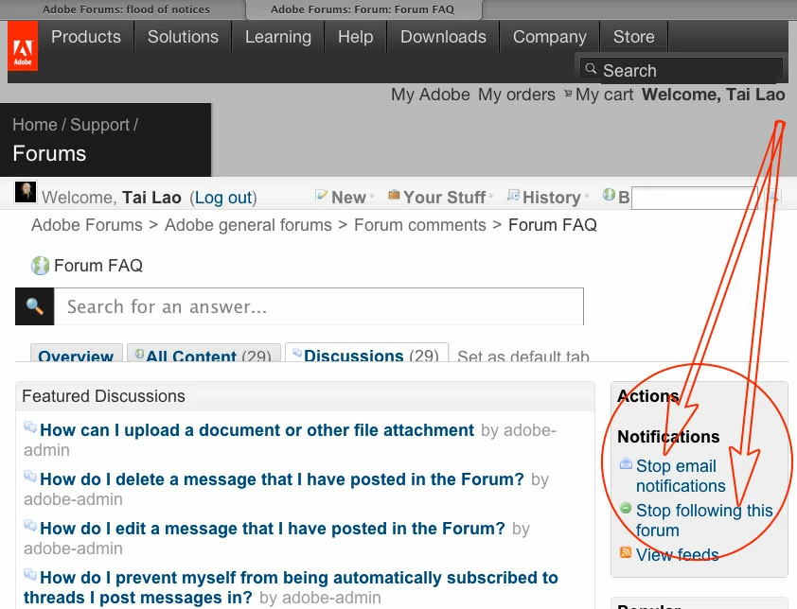Viewport: 797px width, 609px height.
Task: Click the forum toolbar search text box
Action: [x=695, y=198]
